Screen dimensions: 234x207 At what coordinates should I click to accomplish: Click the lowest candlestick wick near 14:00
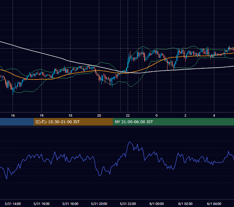(x=13, y=92)
